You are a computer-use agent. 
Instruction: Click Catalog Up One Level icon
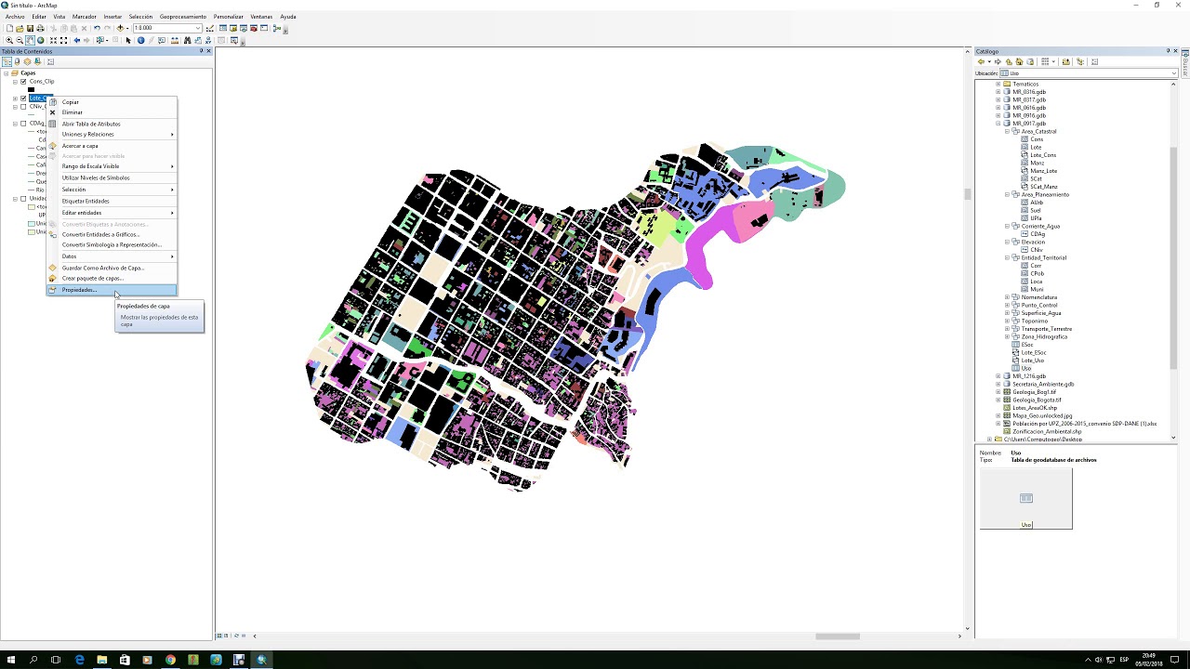tap(1009, 62)
